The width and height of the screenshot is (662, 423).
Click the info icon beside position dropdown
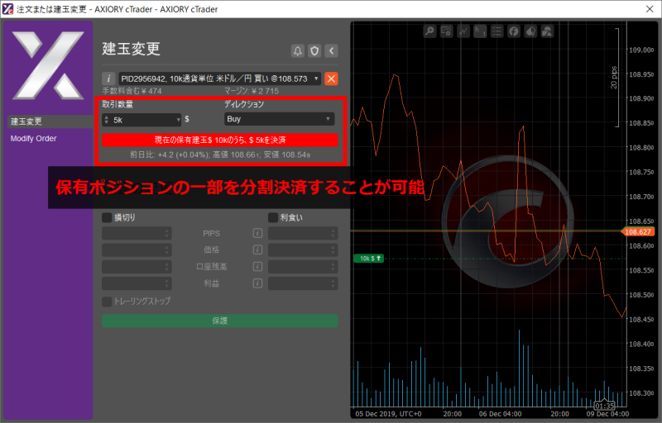pos(108,78)
